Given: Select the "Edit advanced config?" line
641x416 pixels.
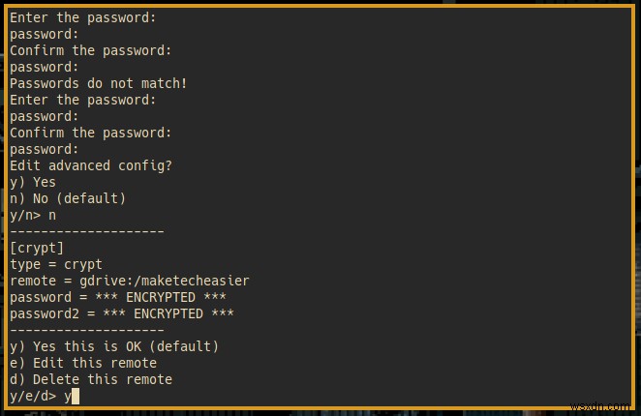Looking at the screenshot, I should coord(90,165).
